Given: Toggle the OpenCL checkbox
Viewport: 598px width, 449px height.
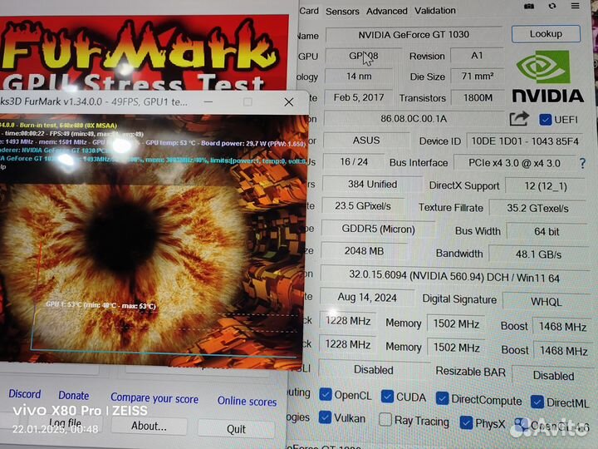Looking at the screenshot, I should tap(326, 396).
